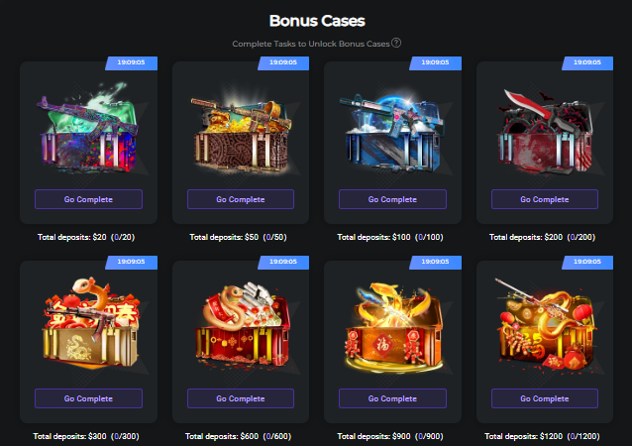This screenshot has height=446, width=632.
Task: Click Go Complete for the $1200 deposit case
Action: [545, 398]
